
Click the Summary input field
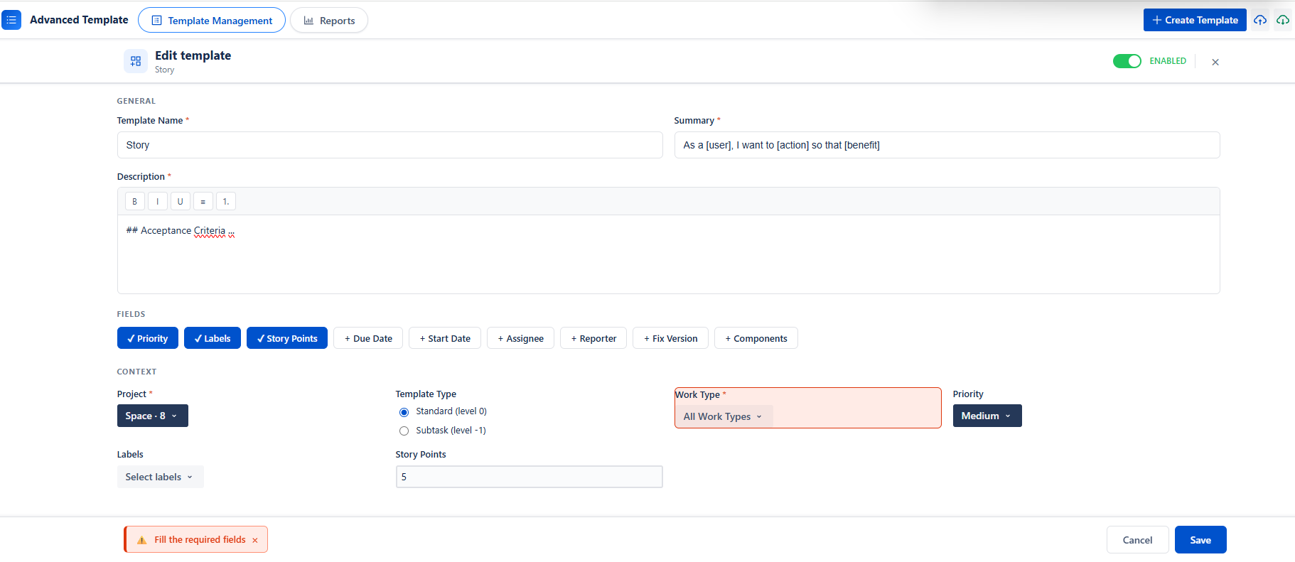(x=947, y=145)
